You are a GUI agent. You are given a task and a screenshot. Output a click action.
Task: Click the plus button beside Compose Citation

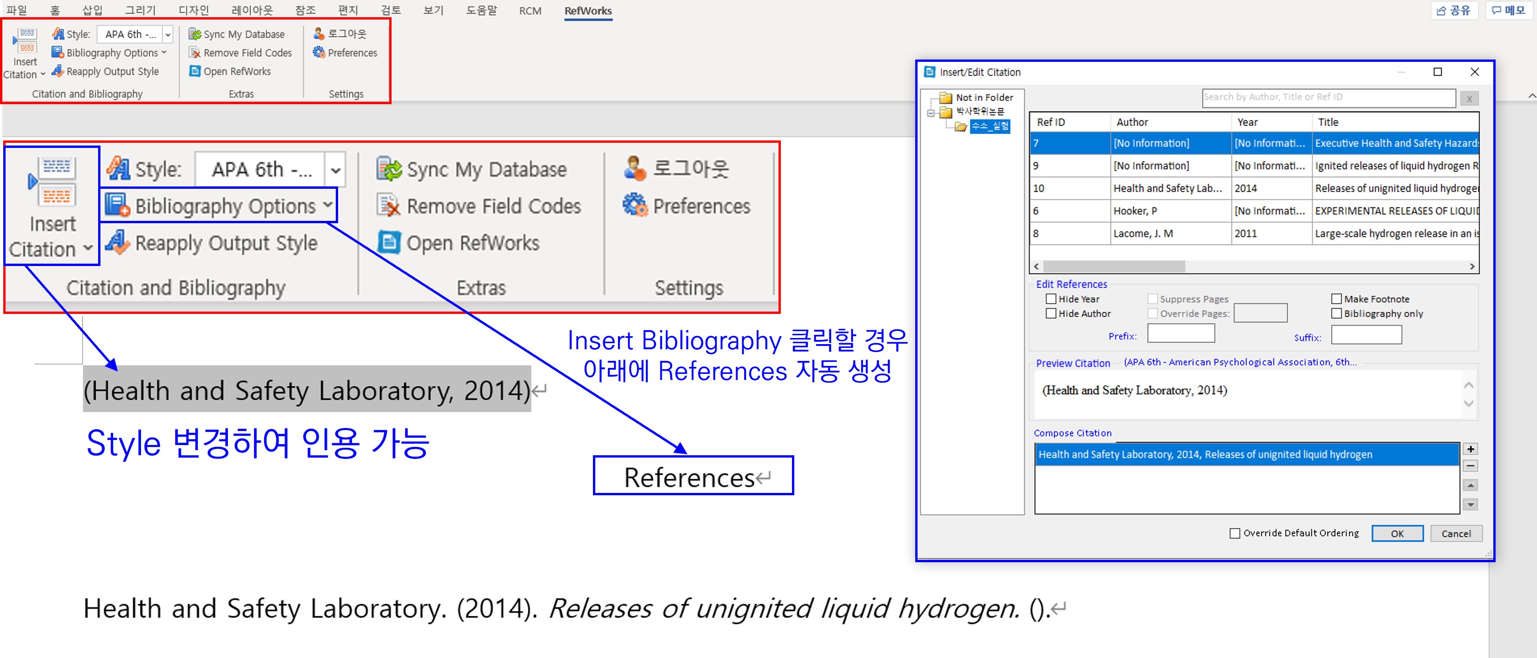pos(1471,449)
